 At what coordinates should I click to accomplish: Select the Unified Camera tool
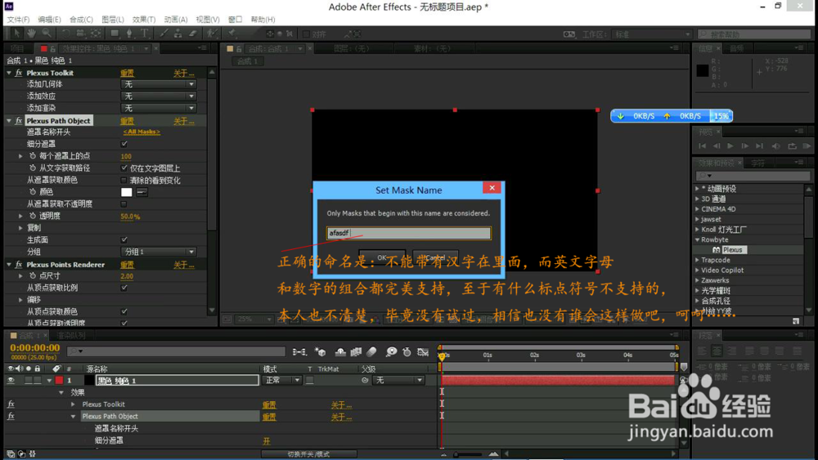pyautogui.click(x=80, y=33)
